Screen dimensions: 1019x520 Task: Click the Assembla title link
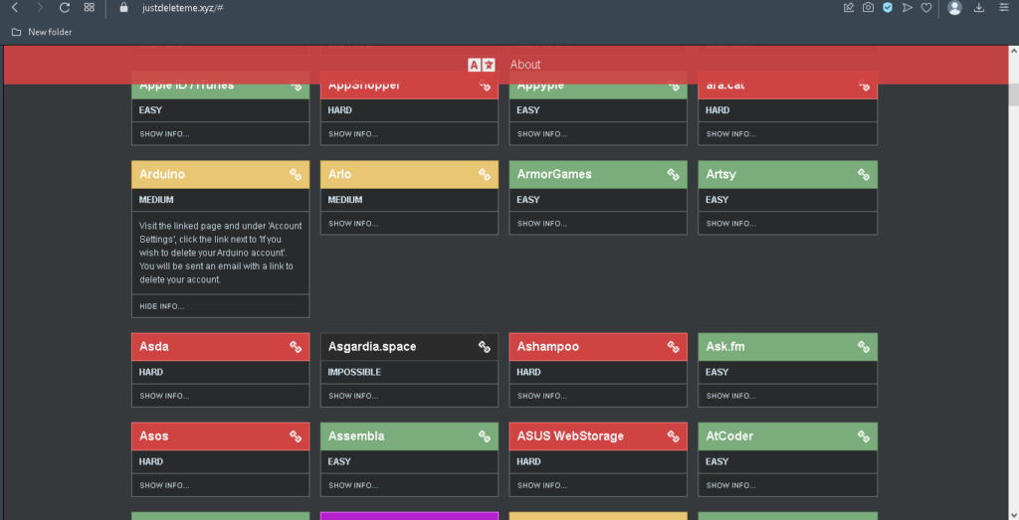click(x=356, y=436)
